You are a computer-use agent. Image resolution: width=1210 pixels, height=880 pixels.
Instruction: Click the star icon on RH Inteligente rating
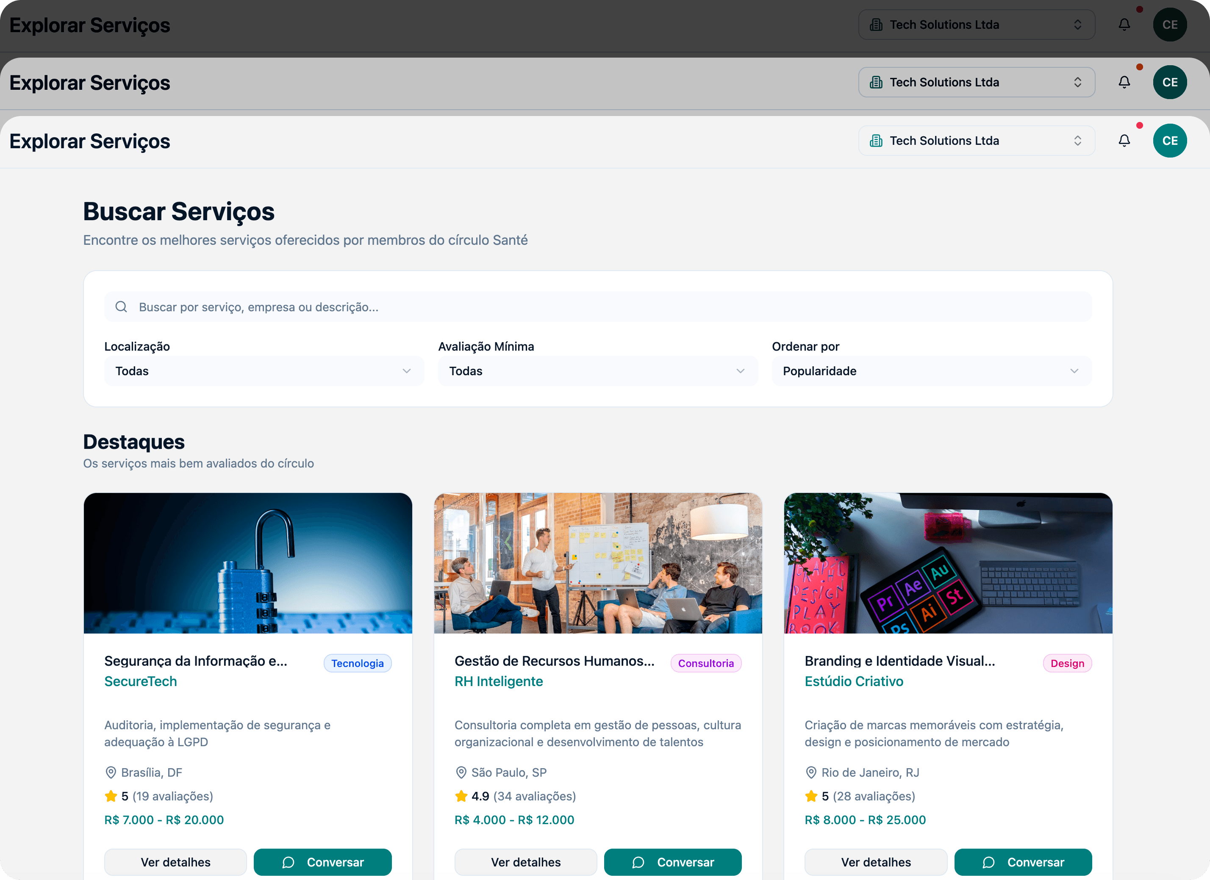pos(461,796)
